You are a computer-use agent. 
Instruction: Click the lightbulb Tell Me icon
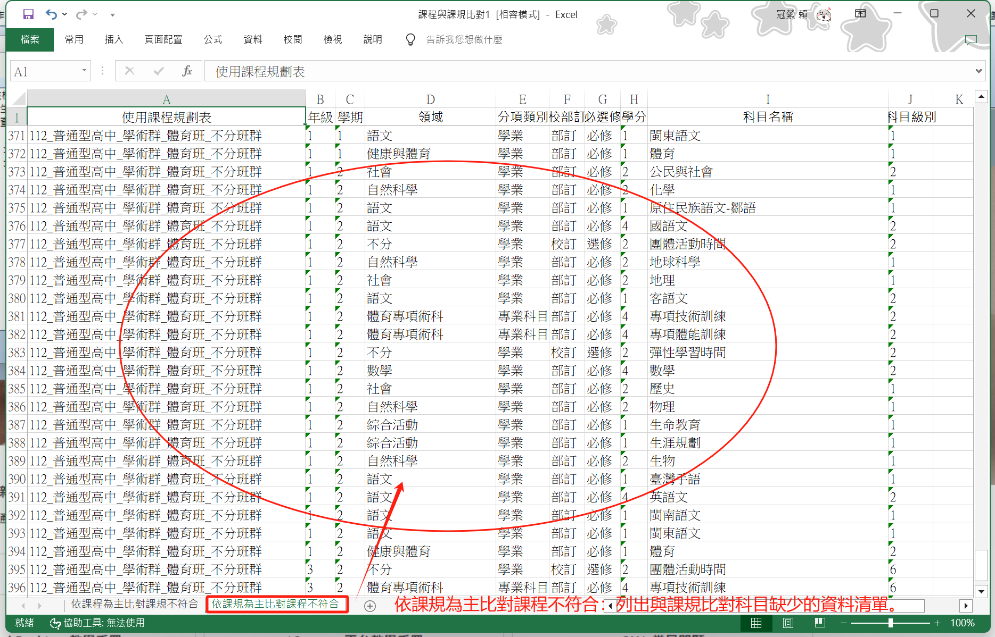pos(410,40)
